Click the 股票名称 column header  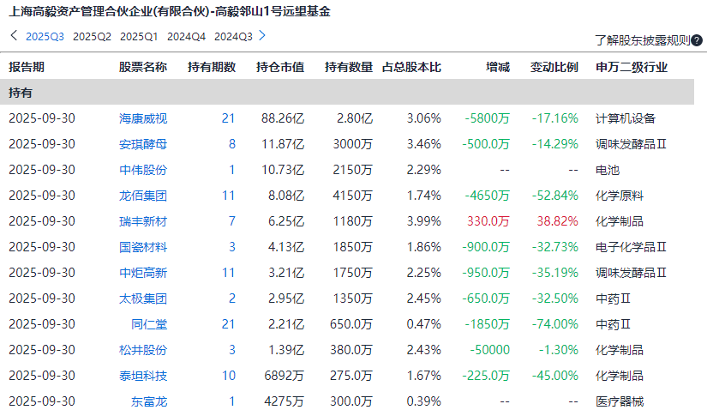click(143, 67)
